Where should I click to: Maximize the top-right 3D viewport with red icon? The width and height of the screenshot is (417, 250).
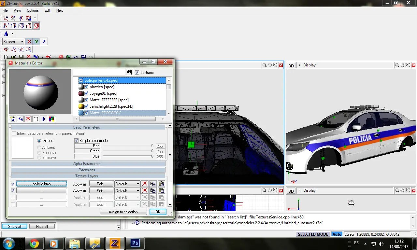[413, 65]
